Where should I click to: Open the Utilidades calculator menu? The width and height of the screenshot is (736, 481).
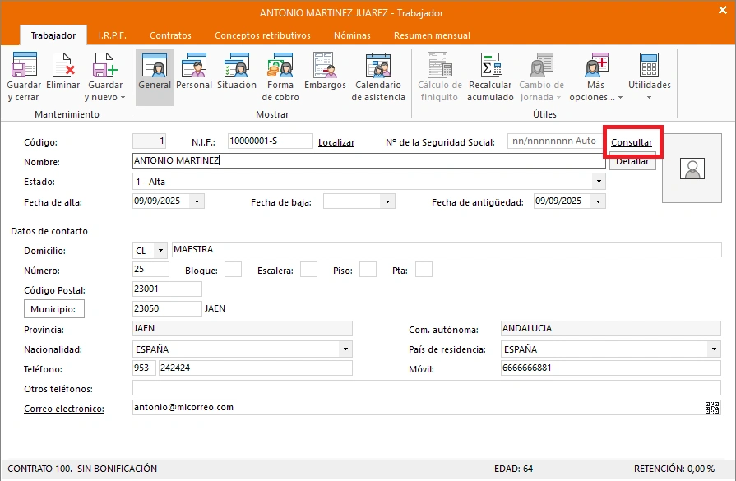coord(649,76)
